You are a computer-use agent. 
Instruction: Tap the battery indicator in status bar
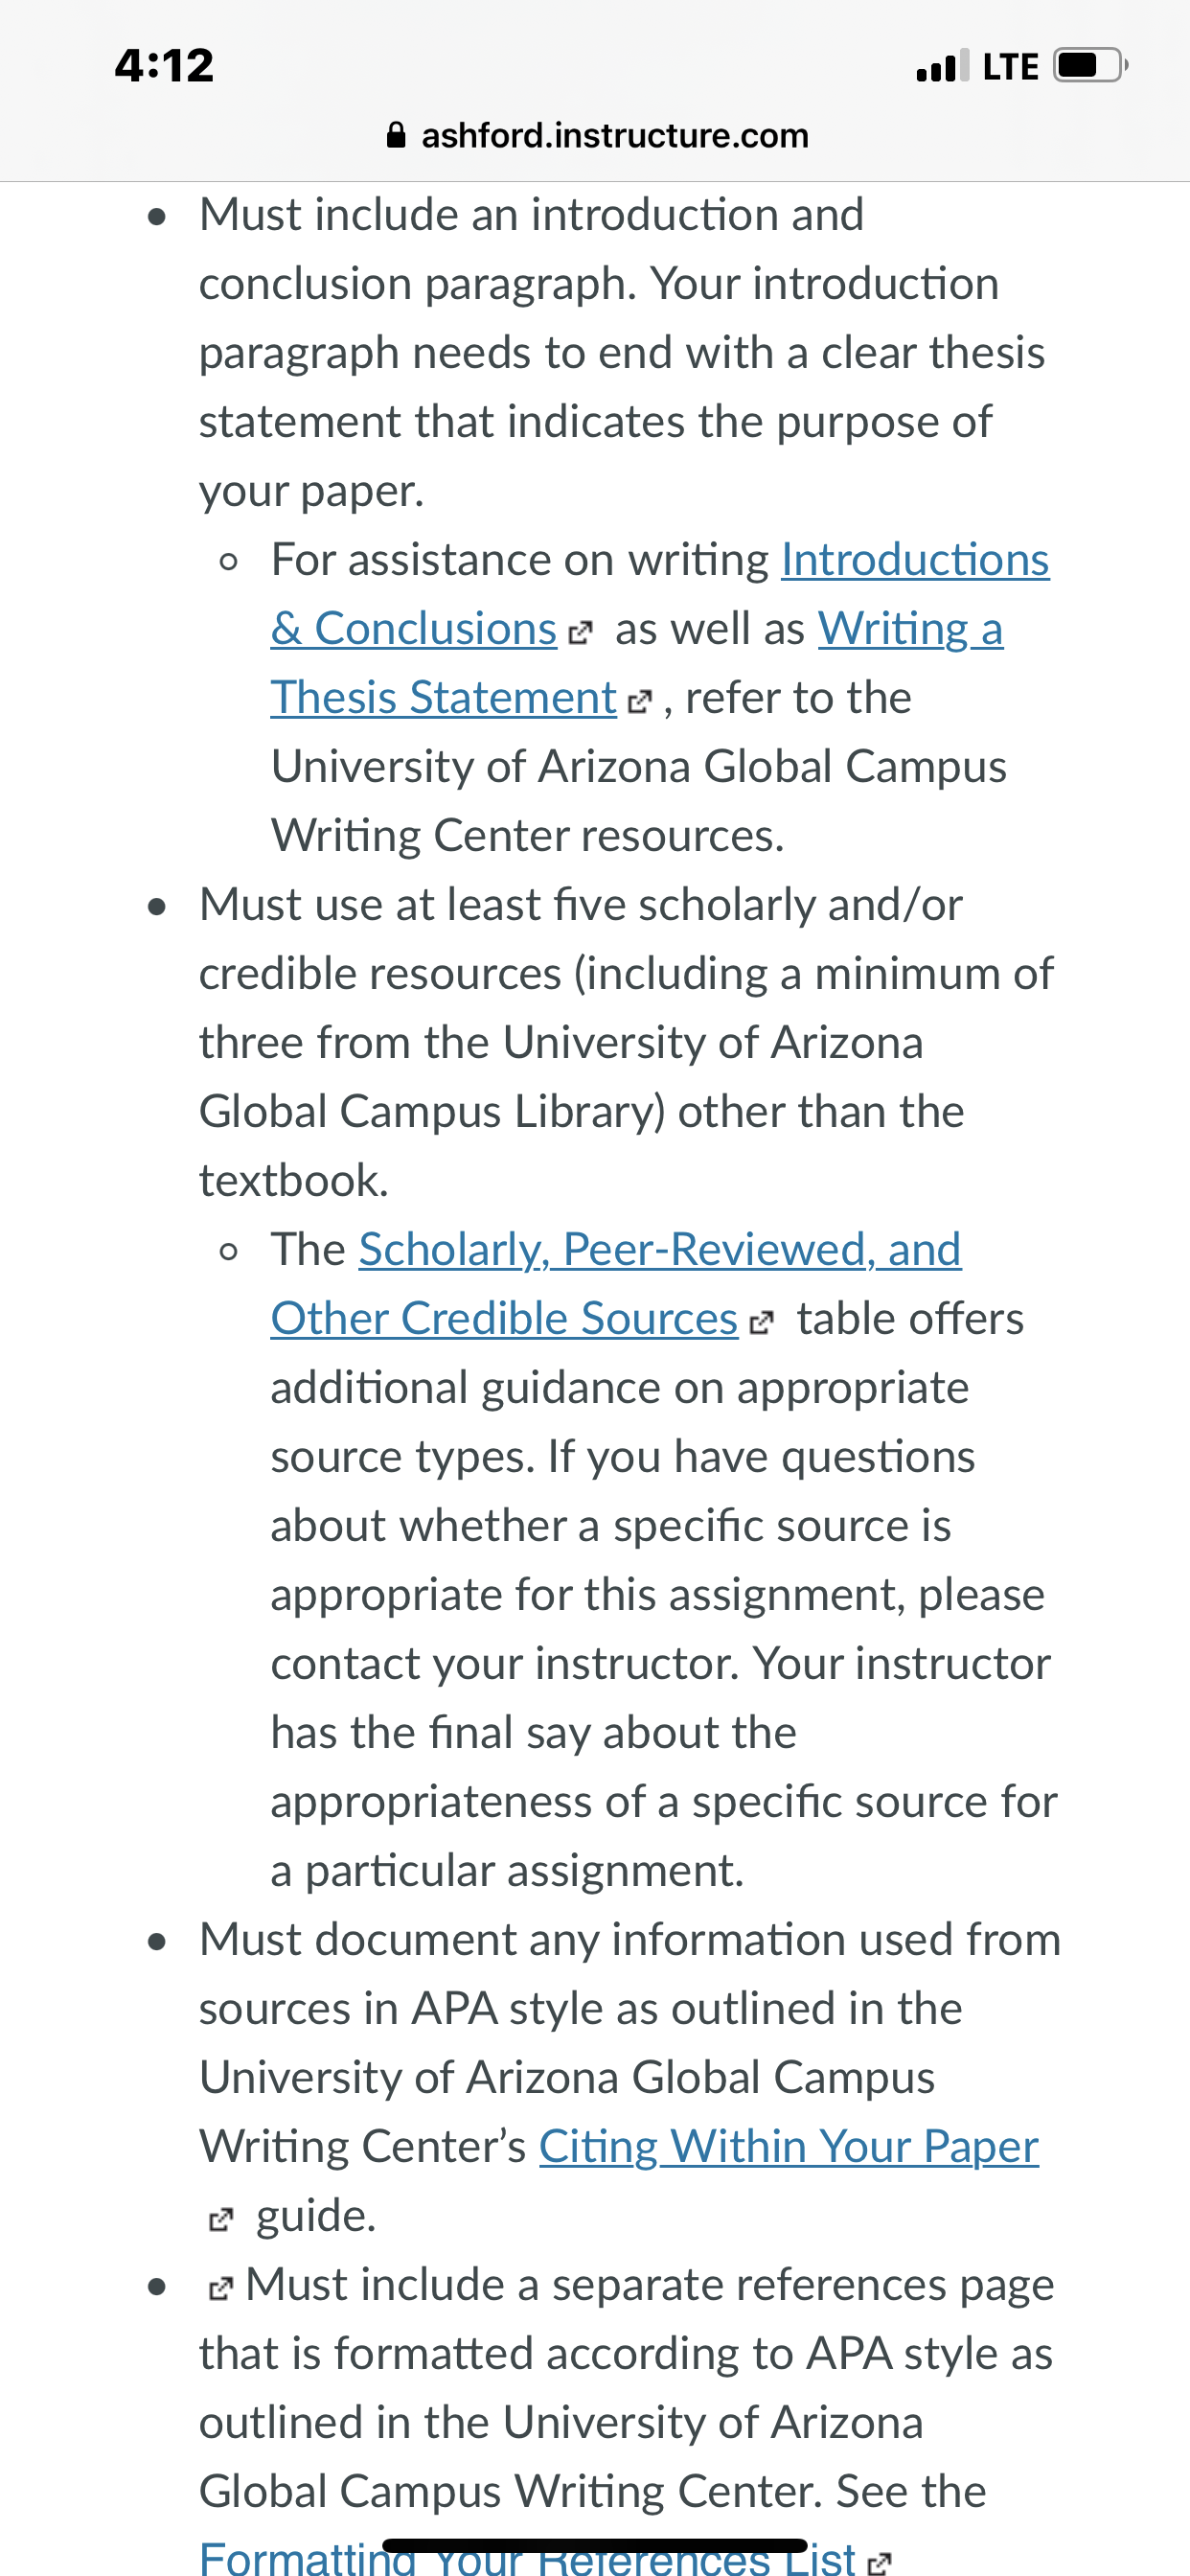1090,66
